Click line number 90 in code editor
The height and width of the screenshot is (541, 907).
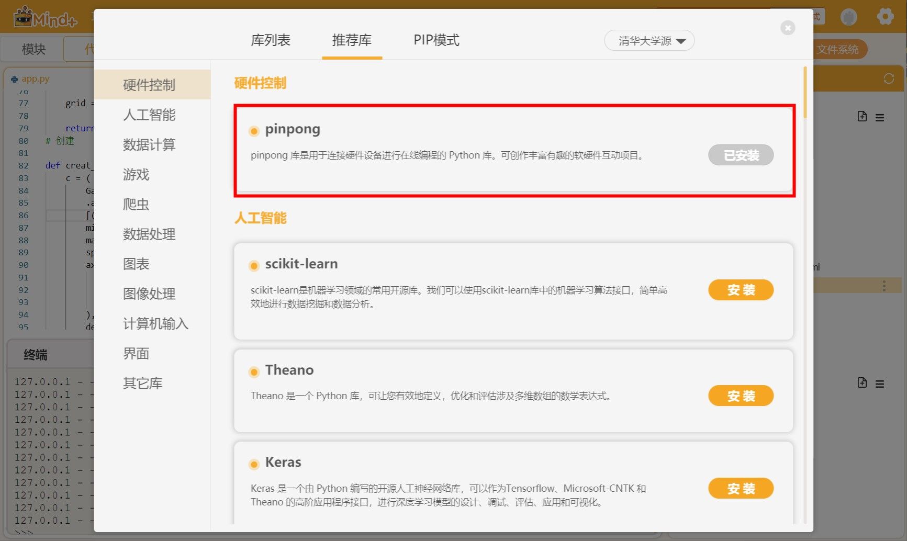point(24,265)
